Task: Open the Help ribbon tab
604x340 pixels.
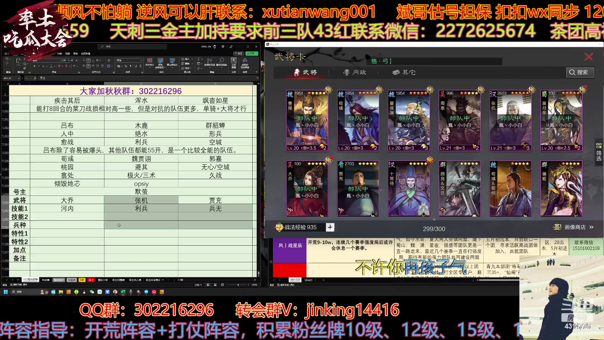Action: 75,54
